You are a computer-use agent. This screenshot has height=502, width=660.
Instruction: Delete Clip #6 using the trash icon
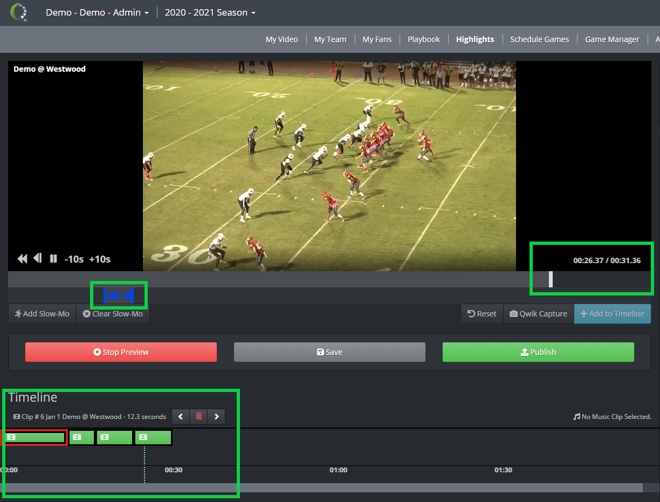click(x=198, y=416)
